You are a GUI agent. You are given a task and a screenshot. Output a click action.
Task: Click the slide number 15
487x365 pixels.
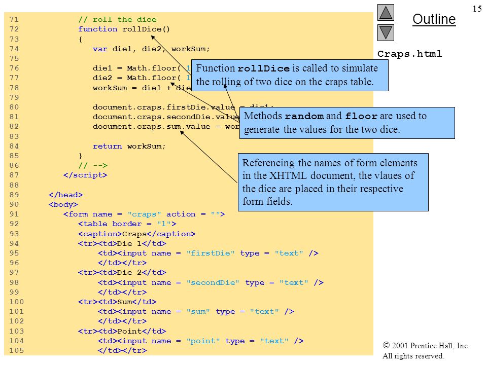click(x=477, y=9)
